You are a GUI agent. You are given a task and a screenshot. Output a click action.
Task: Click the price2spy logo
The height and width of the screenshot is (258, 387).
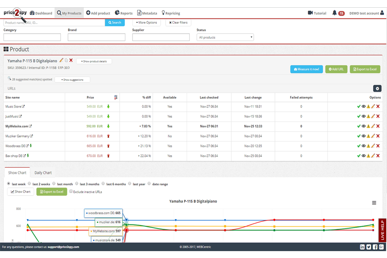pyautogui.click(x=15, y=13)
